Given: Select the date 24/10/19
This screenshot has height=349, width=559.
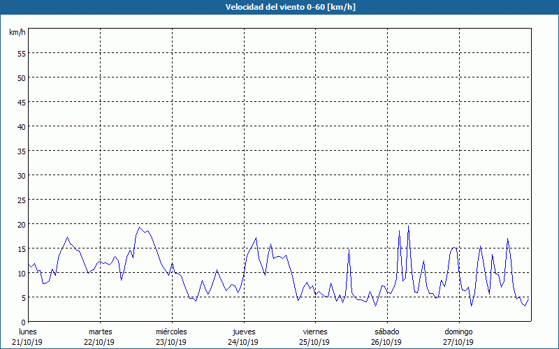Looking at the screenshot, I should click(x=243, y=342).
